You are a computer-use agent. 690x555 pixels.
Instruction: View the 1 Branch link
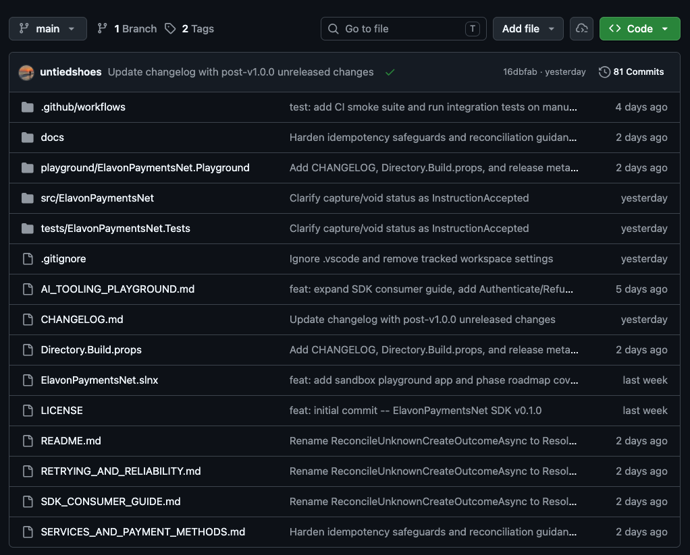[x=127, y=28]
